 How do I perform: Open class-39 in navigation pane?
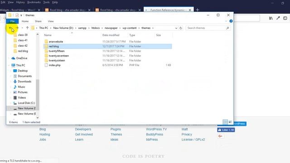pyautogui.click(x=23, y=35)
